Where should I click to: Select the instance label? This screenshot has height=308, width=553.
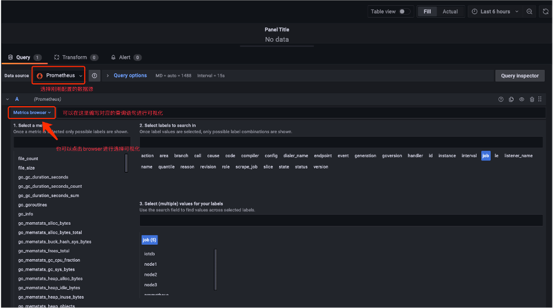(447, 156)
